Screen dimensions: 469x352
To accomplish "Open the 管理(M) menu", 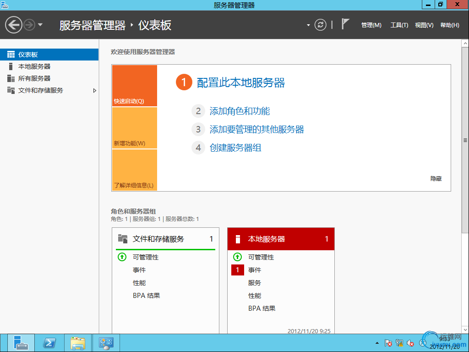I will (371, 25).
